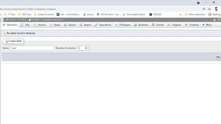Click the recording indicator icon in title bar

[x=198, y=3]
